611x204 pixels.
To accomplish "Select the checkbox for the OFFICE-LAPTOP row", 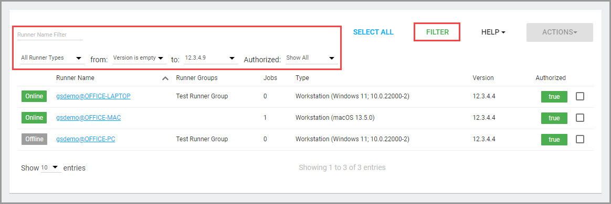I will [x=580, y=96].
